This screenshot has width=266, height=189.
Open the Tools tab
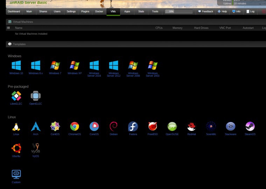(x=155, y=11)
